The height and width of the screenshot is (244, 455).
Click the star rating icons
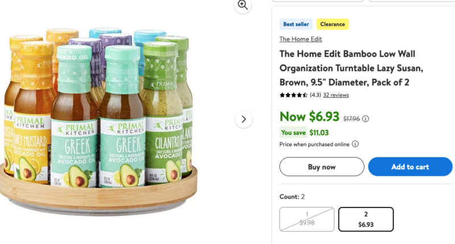tap(293, 95)
